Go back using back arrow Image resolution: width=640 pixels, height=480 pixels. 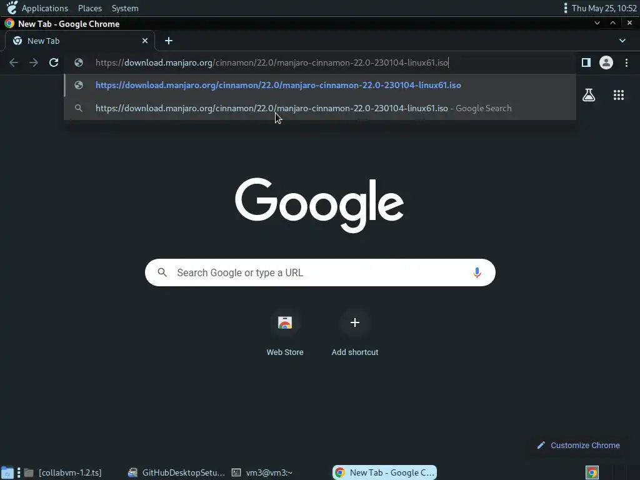click(x=14, y=62)
